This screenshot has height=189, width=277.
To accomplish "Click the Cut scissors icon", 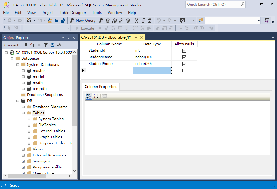I will coord(136,21).
